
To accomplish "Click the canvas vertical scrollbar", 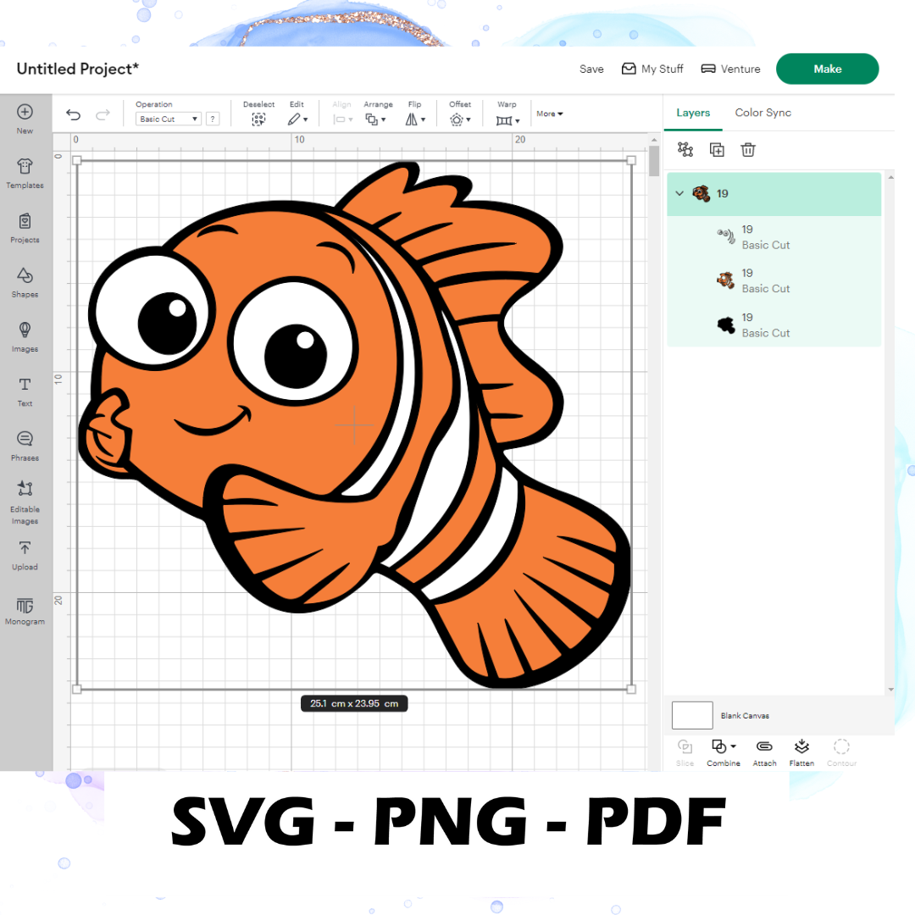I will click(654, 159).
